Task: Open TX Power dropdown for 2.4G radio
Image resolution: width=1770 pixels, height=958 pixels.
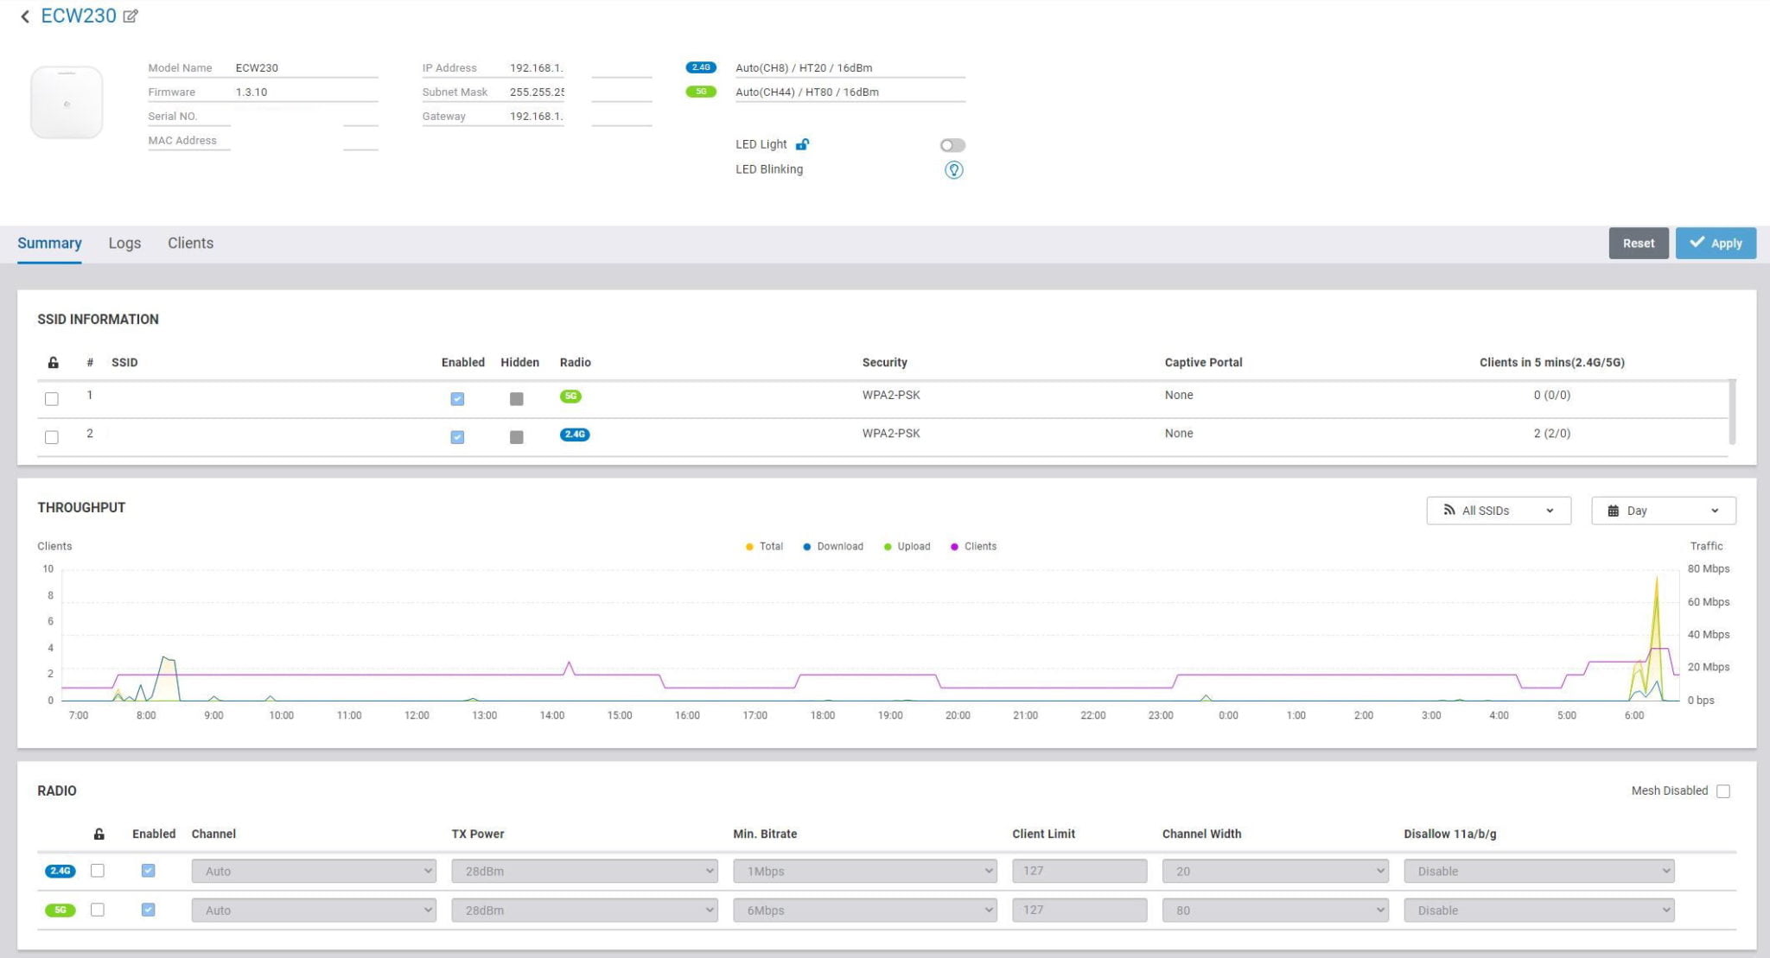Action: coord(584,871)
